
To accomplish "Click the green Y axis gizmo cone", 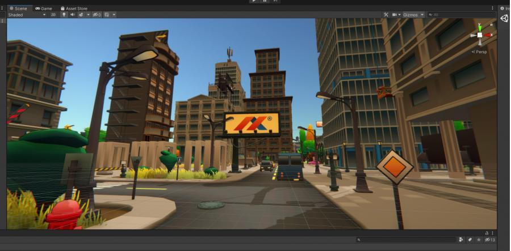I will (480, 28).
